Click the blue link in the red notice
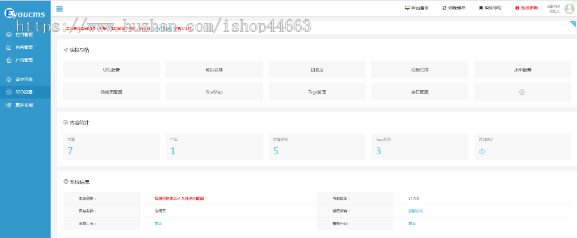577x238 pixels. click(162, 28)
